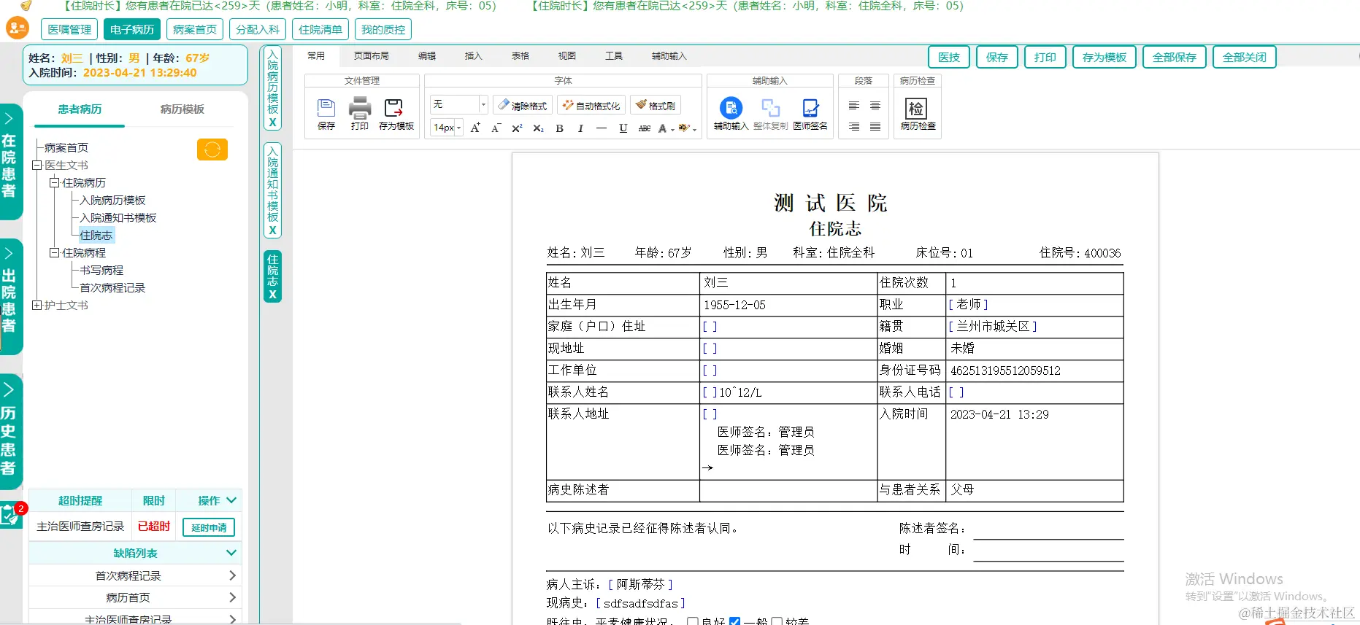Collapse the 医生文书 tree node

[x=37, y=166]
